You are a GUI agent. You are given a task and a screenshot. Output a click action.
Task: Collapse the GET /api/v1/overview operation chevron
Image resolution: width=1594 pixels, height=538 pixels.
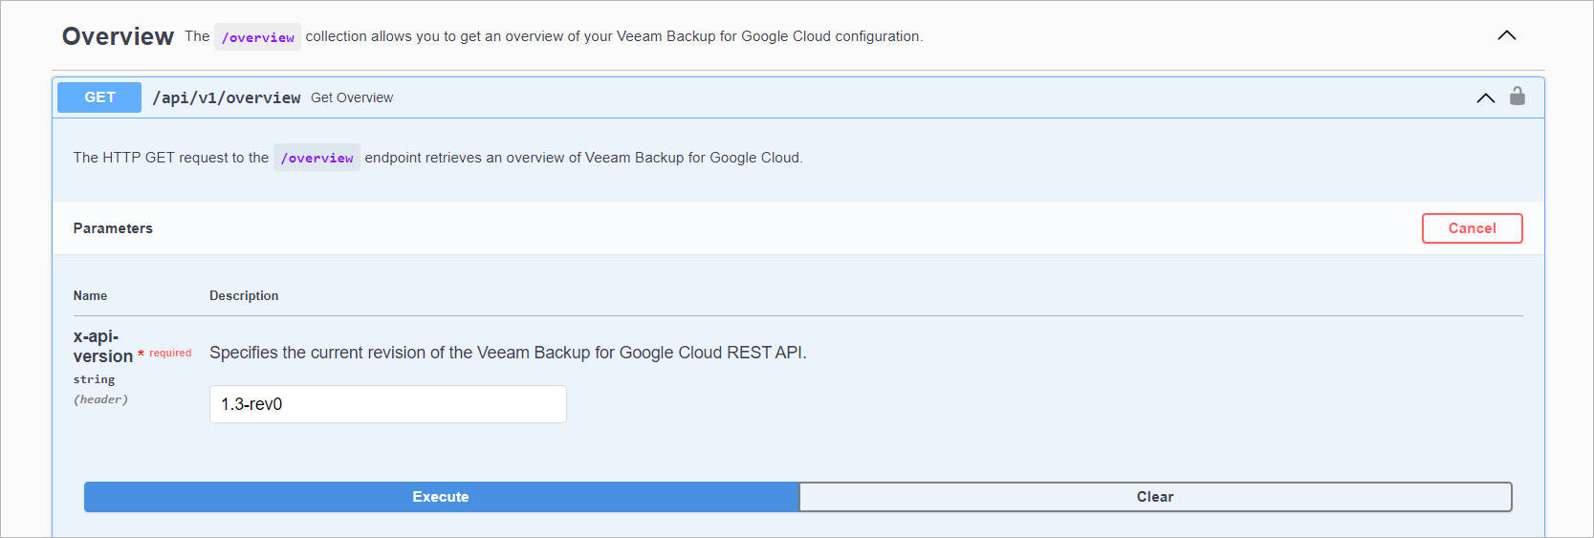coord(1485,98)
